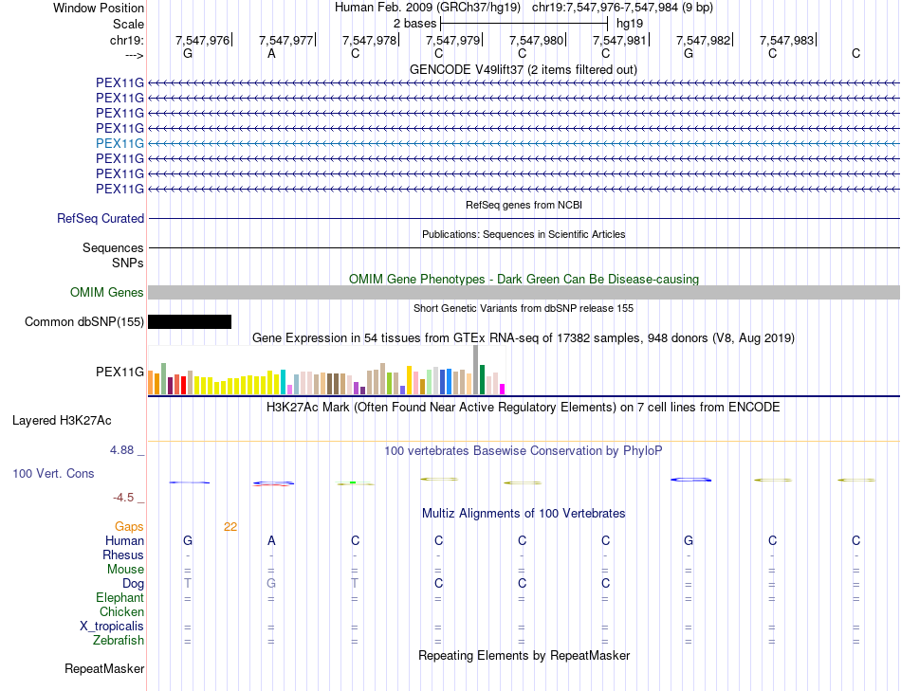Select the bottommost GENCODE PEX11G transcript label

[120, 189]
